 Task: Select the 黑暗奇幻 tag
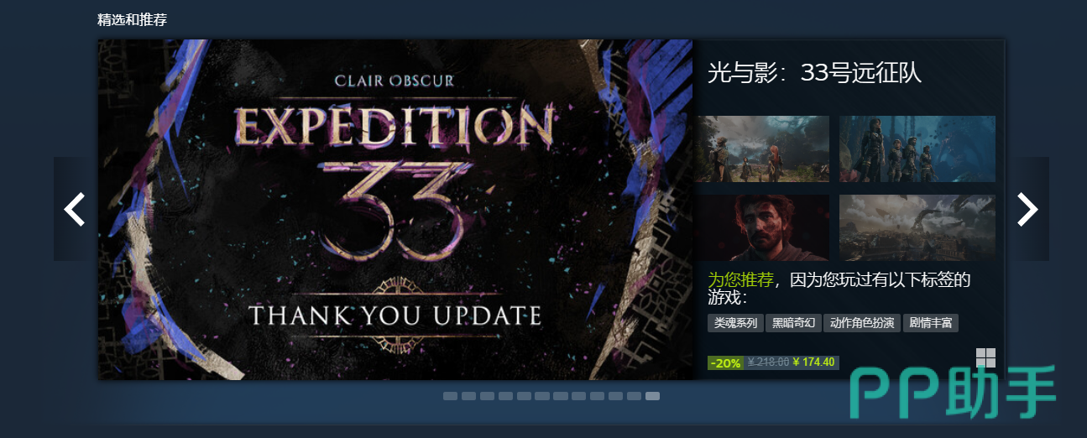click(793, 323)
